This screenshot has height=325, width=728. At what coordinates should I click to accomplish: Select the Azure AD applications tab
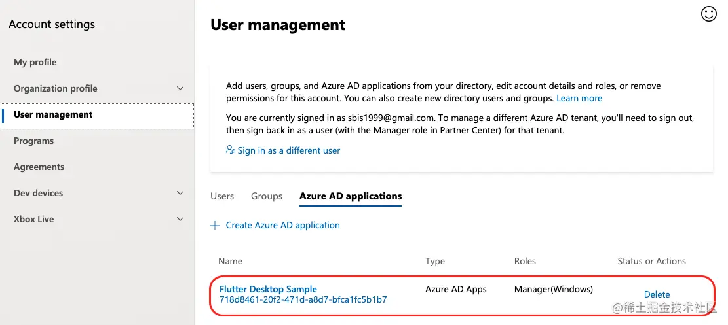point(351,196)
